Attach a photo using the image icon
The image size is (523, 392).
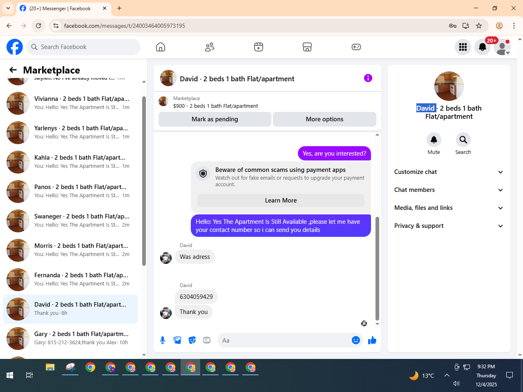[x=177, y=340]
